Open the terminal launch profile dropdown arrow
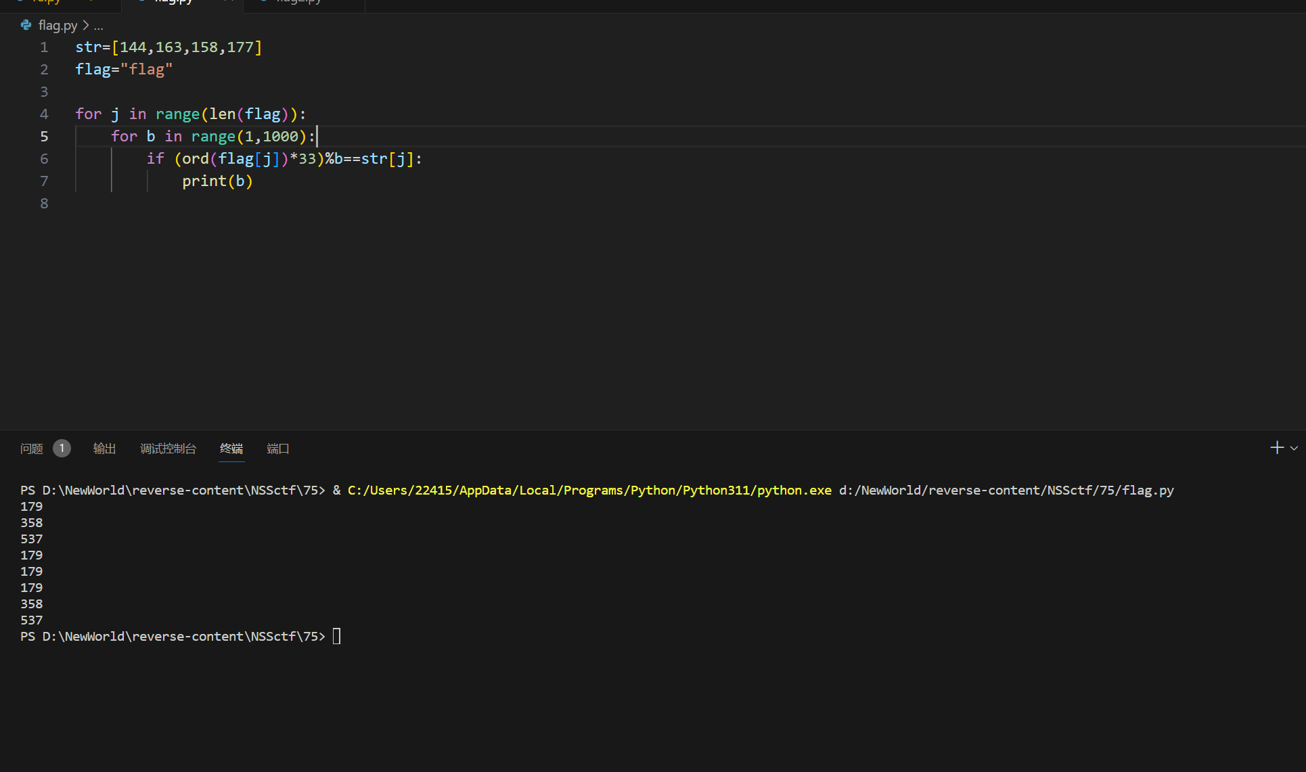This screenshot has width=1306, height=772. click(1294, 448)
